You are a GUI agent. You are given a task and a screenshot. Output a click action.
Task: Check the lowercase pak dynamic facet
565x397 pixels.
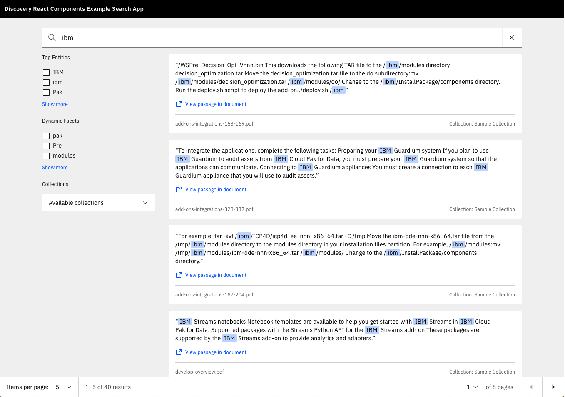[46, 136]
